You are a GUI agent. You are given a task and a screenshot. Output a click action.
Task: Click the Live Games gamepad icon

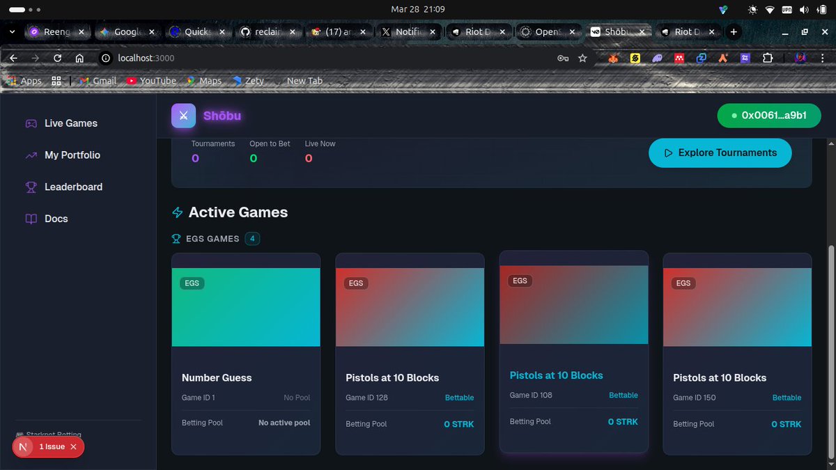tap(31, 123)
